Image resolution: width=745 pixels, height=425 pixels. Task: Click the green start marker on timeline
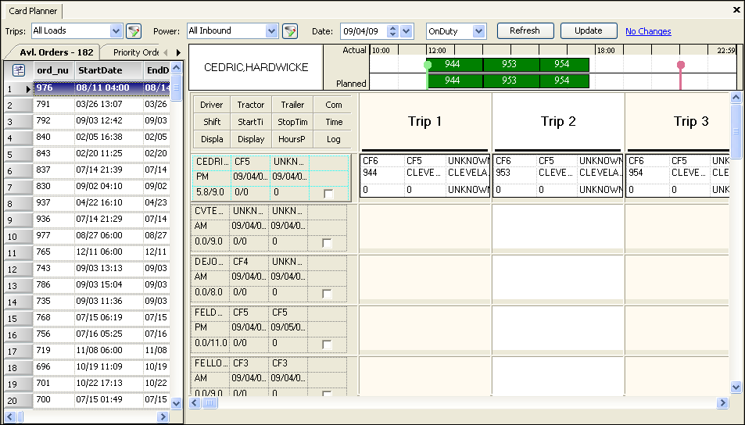427,65
